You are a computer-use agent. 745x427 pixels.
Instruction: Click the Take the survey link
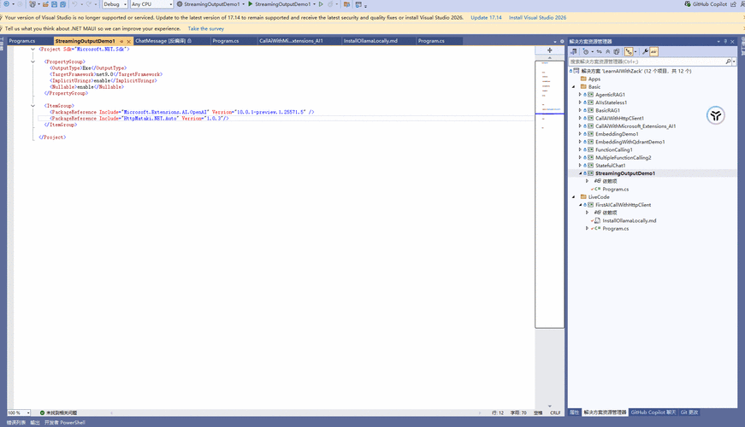(x=206, y=28)
